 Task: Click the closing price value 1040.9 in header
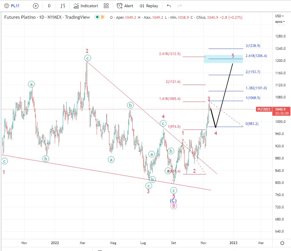(x=212, y=18)
